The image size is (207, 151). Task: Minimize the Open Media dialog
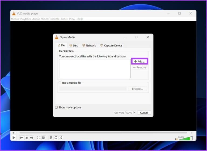[125, 37]
